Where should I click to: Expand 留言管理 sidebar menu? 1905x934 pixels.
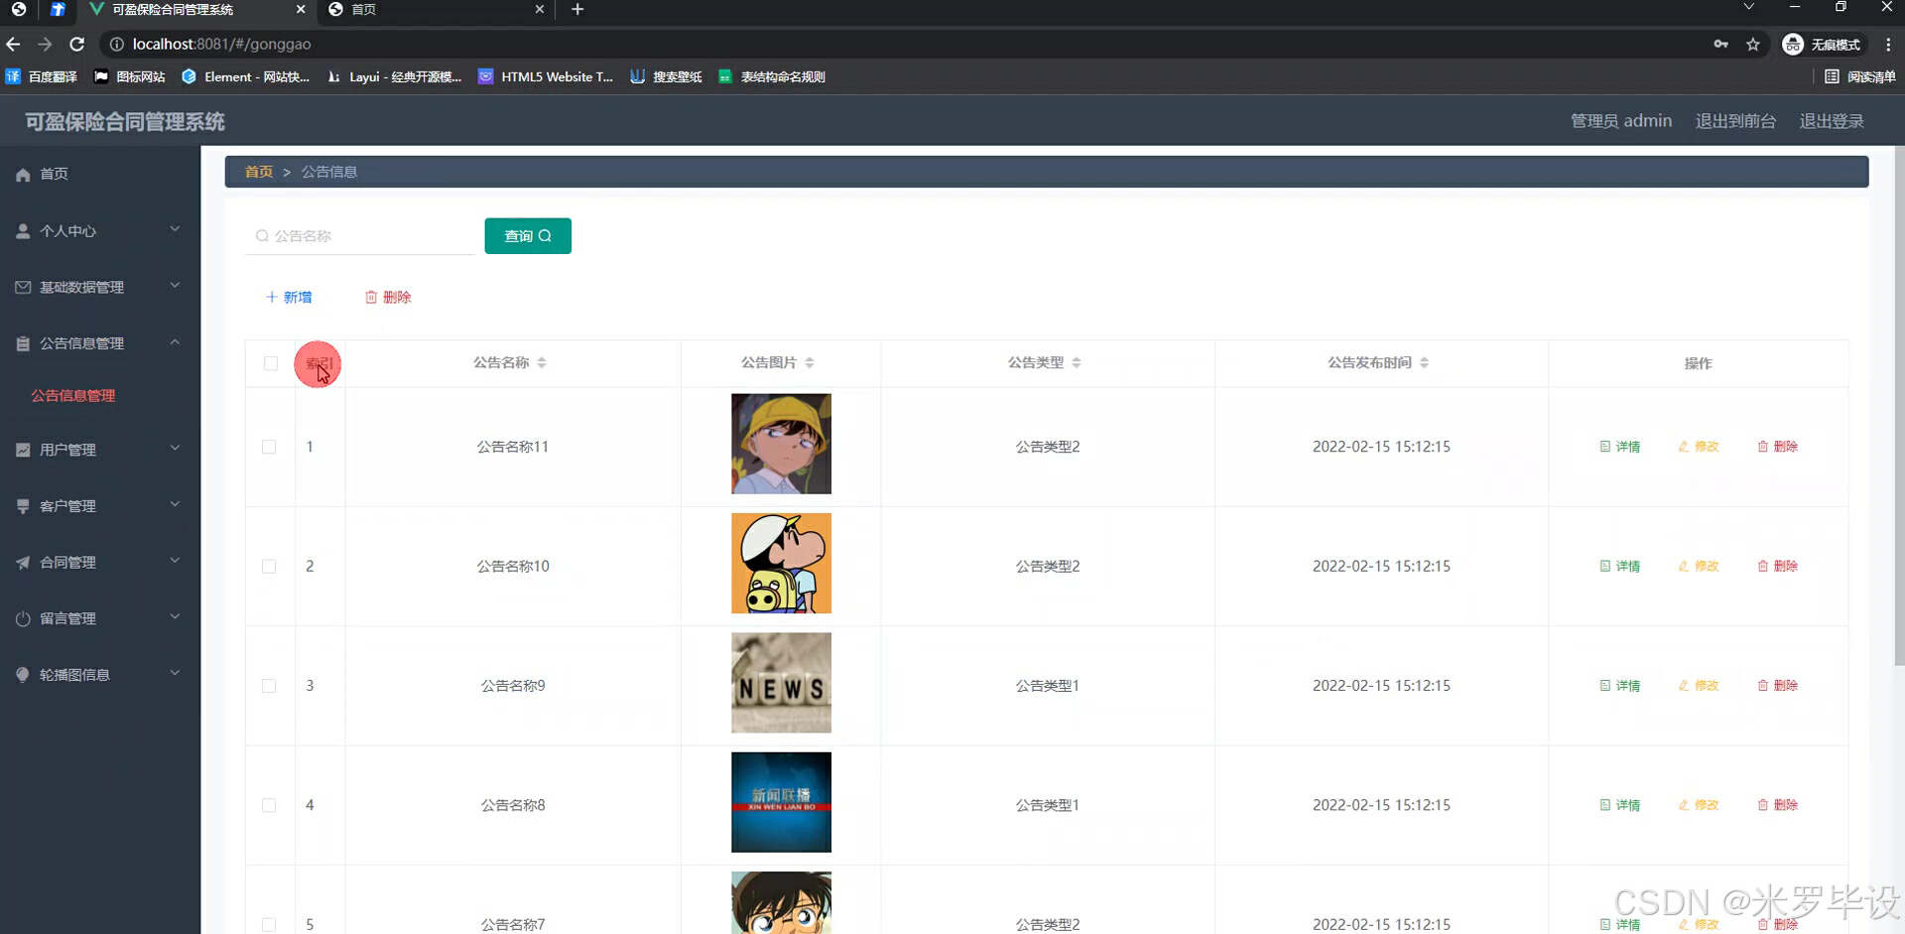point(99,618)
